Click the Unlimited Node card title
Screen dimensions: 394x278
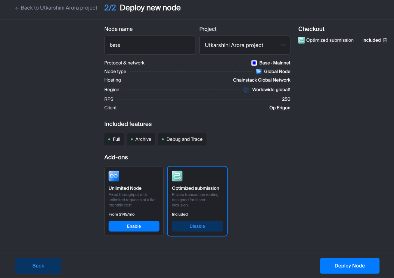[125, 188]
